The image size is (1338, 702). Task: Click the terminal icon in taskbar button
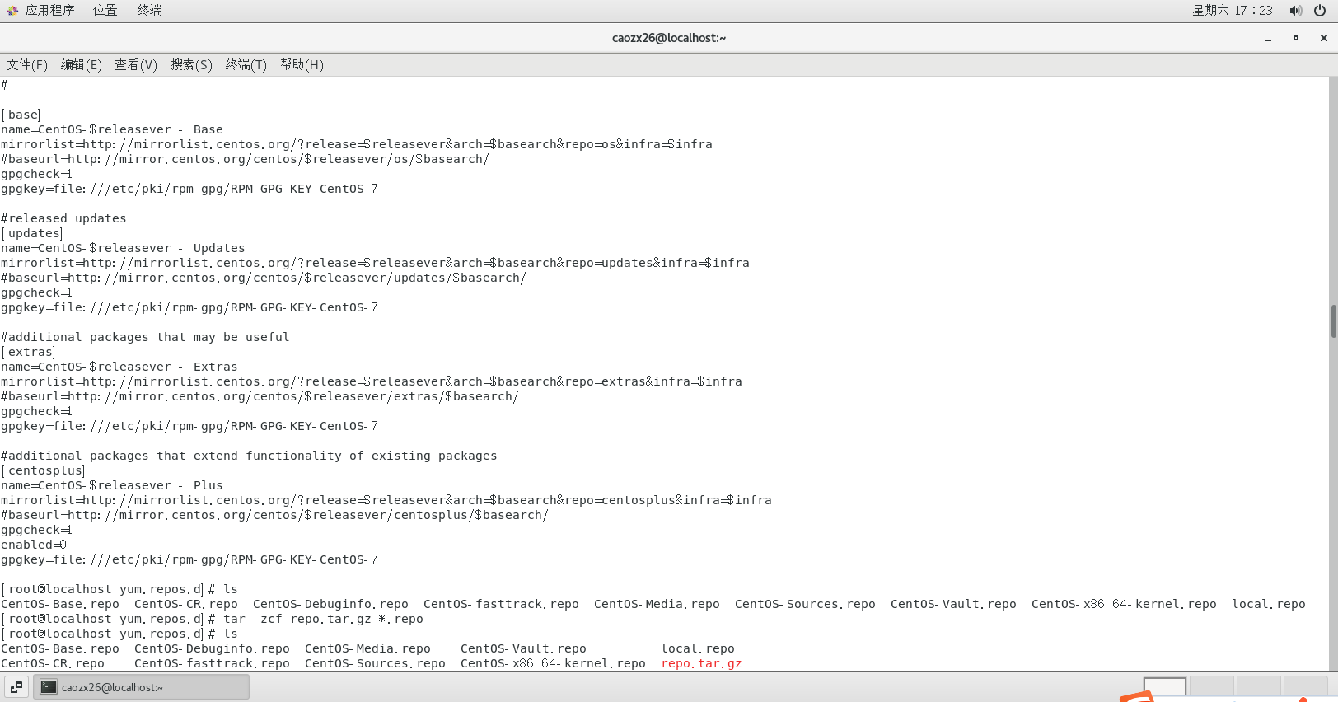click(x=49, y=686)
